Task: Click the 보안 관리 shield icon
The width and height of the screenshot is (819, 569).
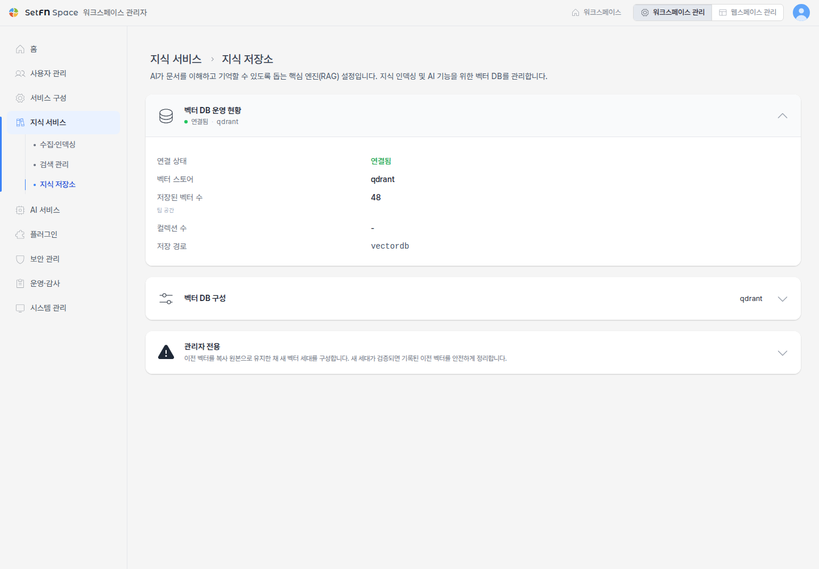Action: pos(20,259)
